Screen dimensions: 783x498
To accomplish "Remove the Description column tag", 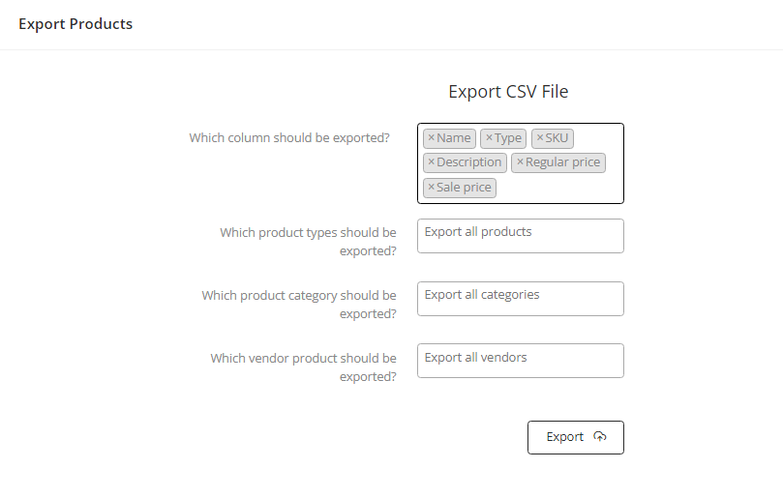I will click(431, 162).
